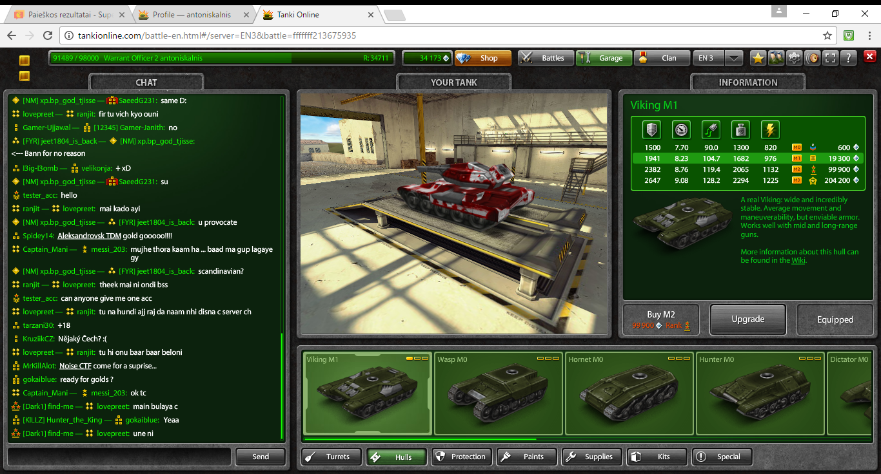The height and width of the screenshot is (474, 881).
Task: Click the weight stat icon
Action: (740, 130)
